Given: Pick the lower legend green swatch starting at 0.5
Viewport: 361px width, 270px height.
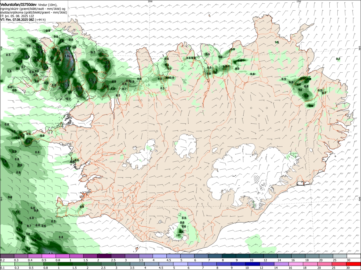Looking at the screenshot, I should [x=36, y=264].
